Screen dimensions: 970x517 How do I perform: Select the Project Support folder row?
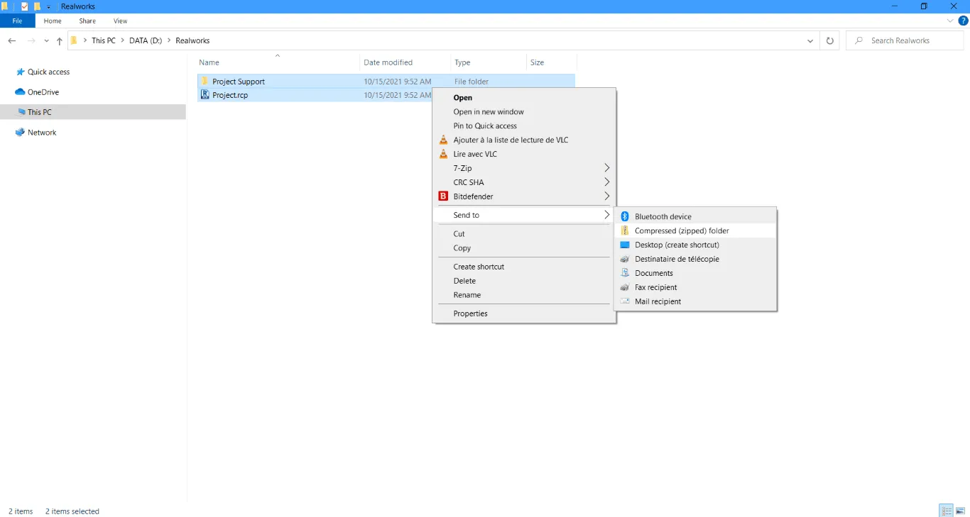click(386, 82)
